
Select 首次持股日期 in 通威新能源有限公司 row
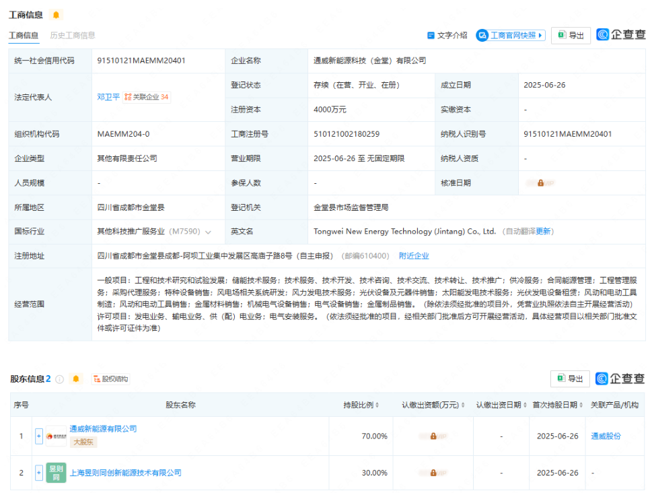coord(558,436)
